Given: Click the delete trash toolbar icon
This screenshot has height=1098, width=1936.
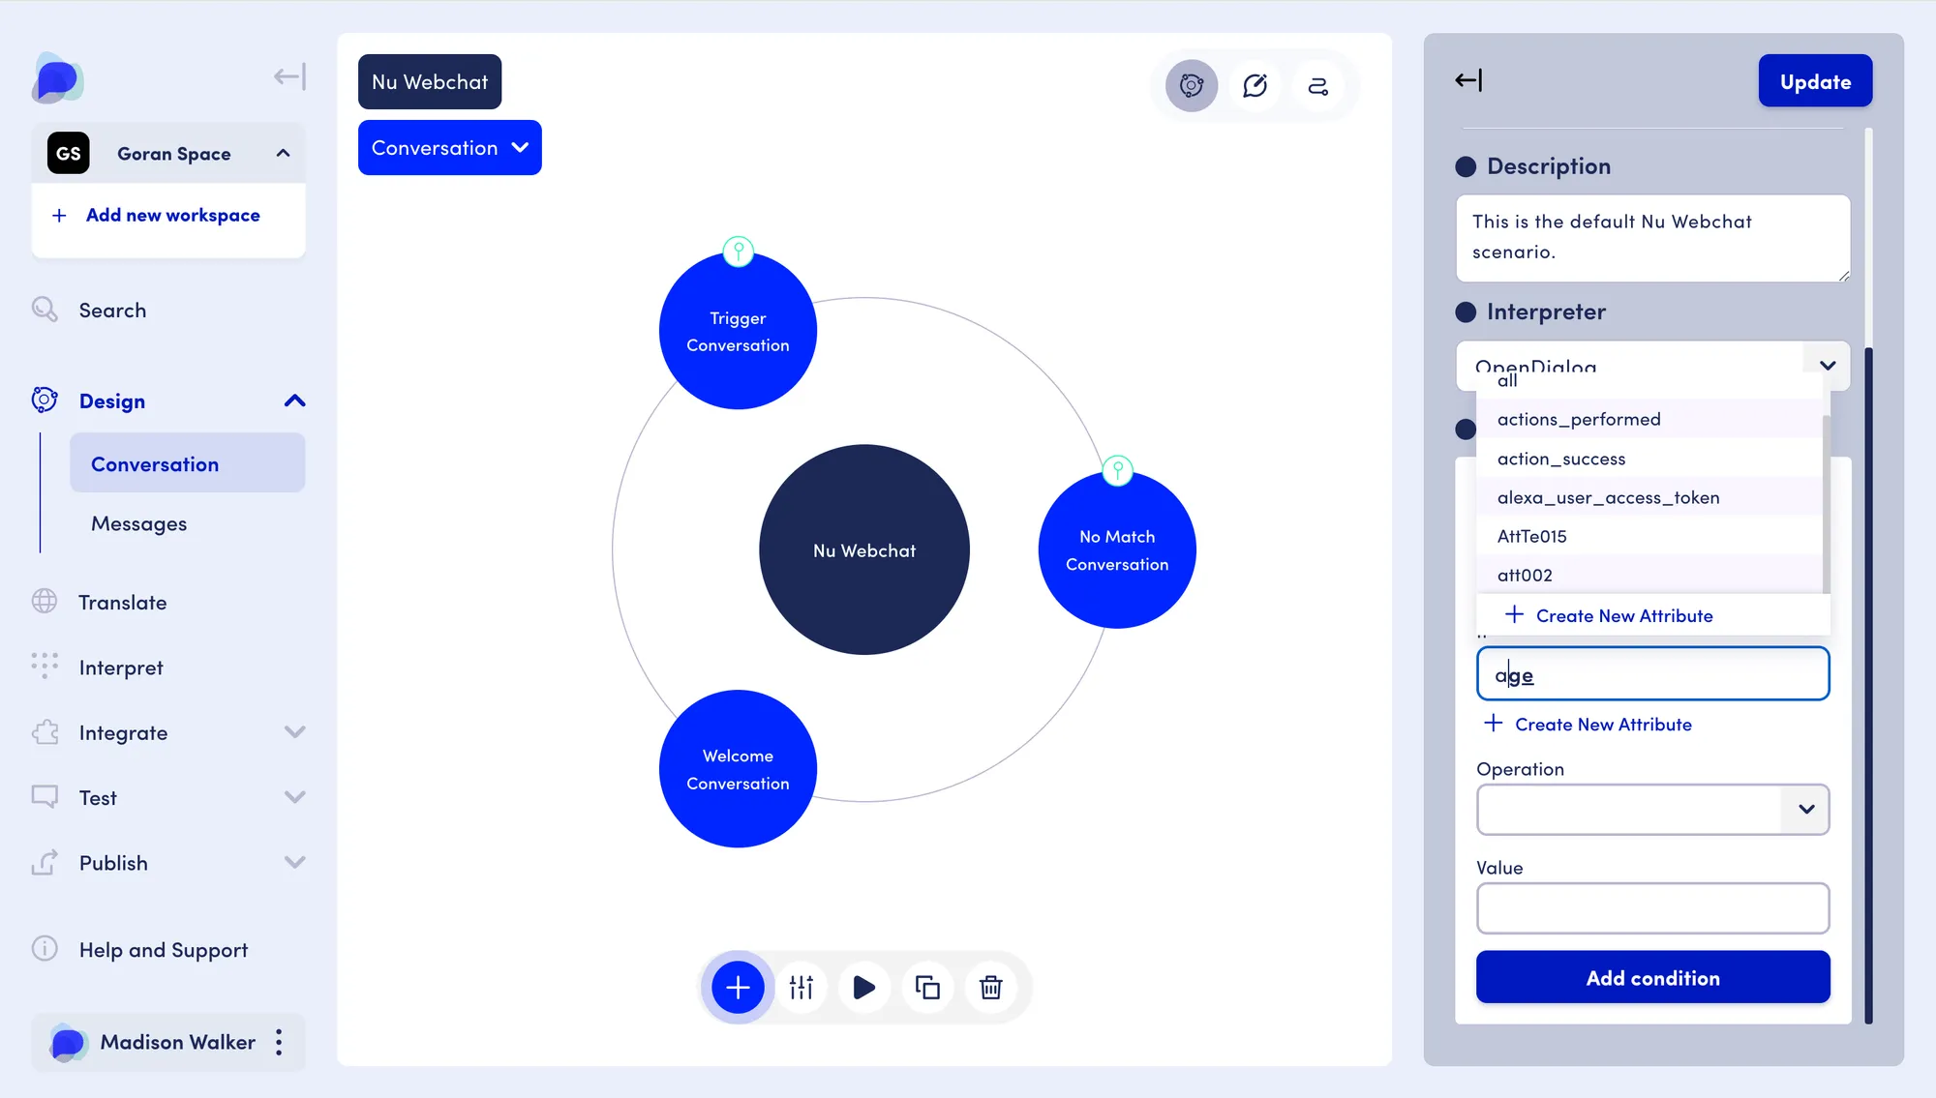Looking at the screenshot, I should click(x=990, y=987).
